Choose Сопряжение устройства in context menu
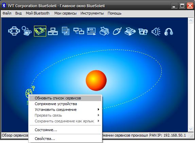 (x=65, y=104)
